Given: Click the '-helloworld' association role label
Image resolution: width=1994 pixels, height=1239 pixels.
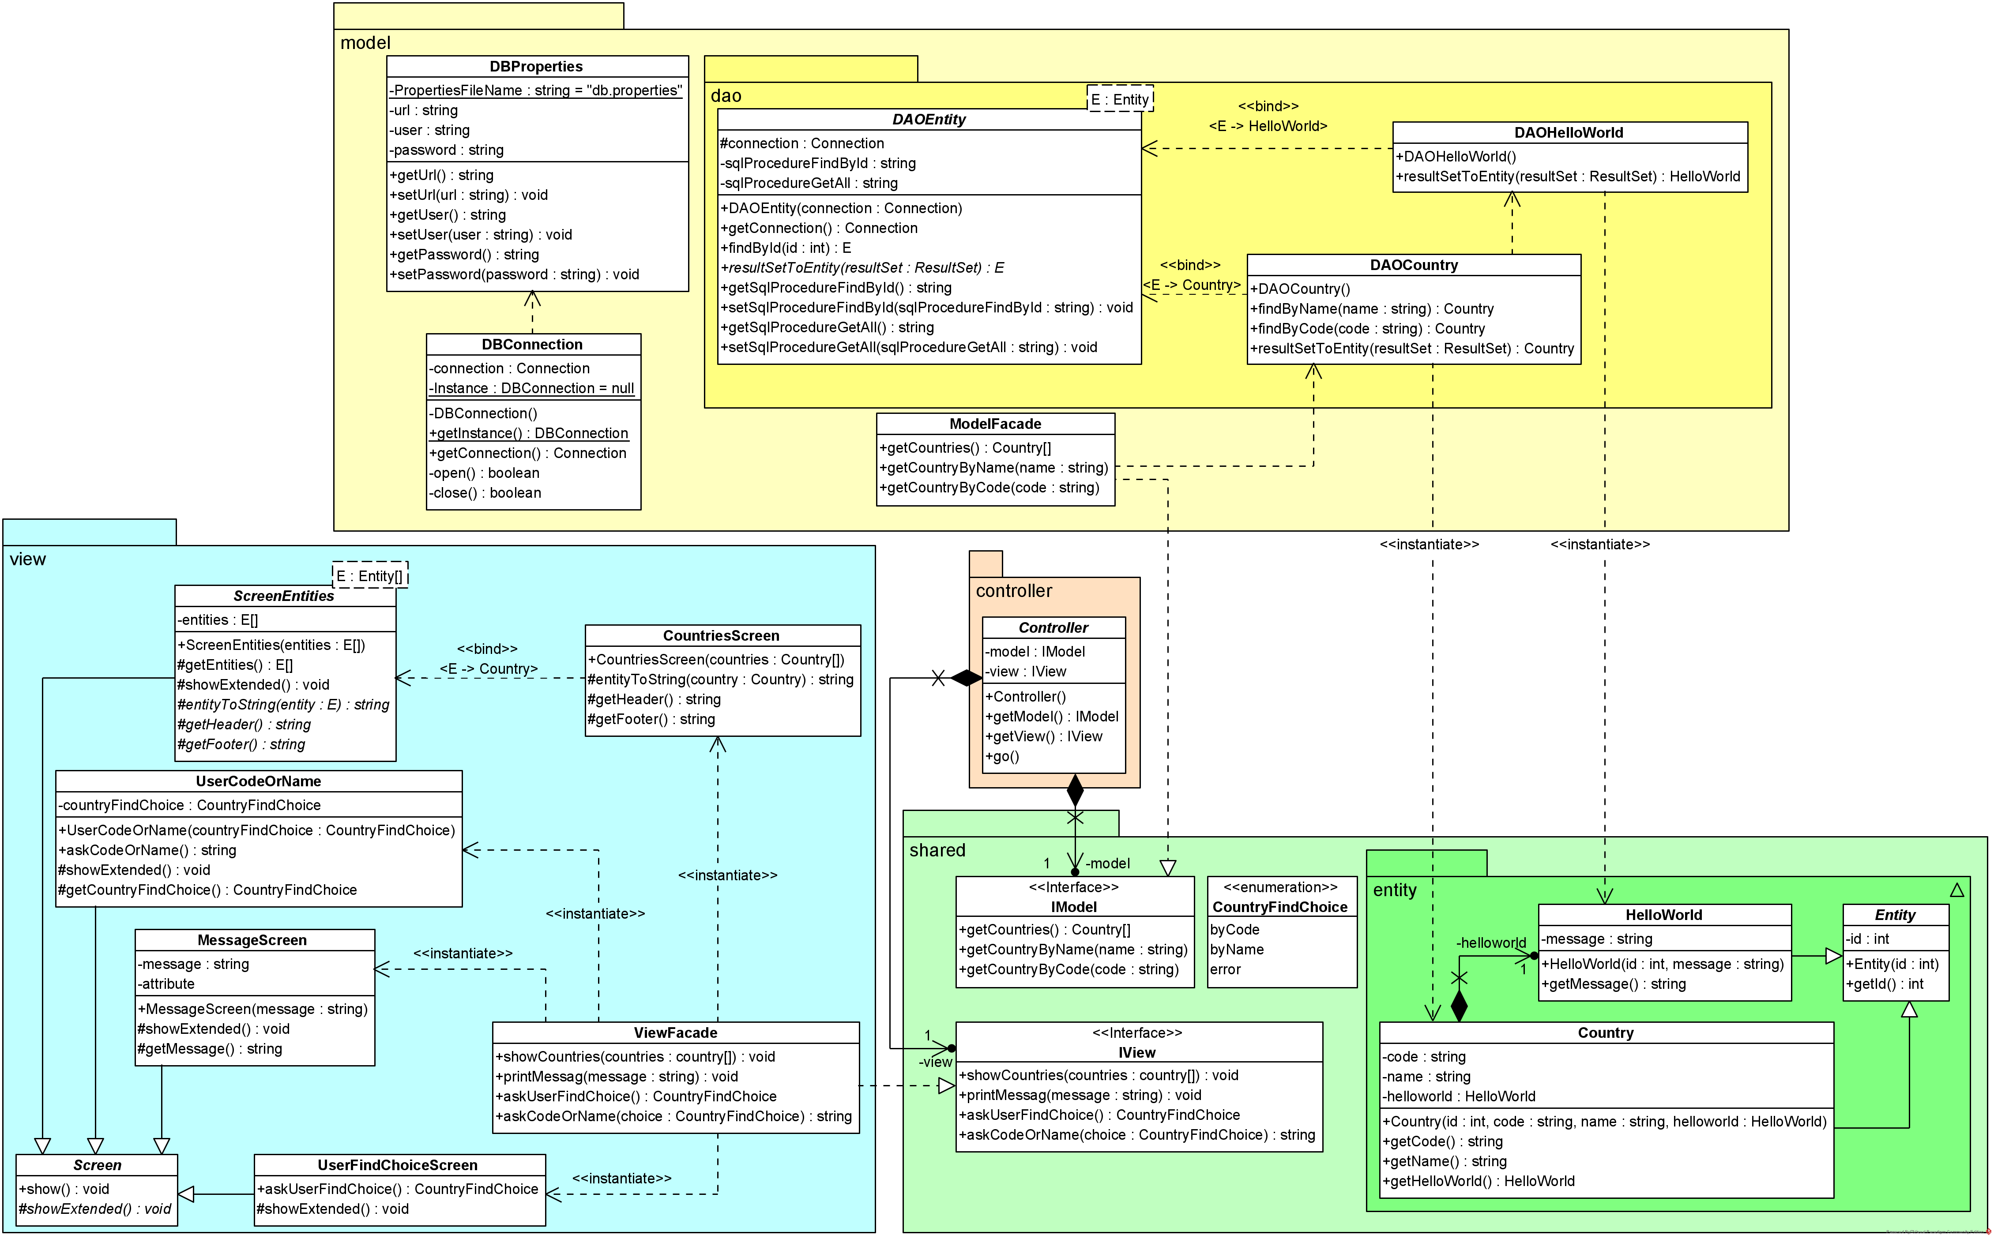Looking at the screenshot, I should coord(1491,943).
